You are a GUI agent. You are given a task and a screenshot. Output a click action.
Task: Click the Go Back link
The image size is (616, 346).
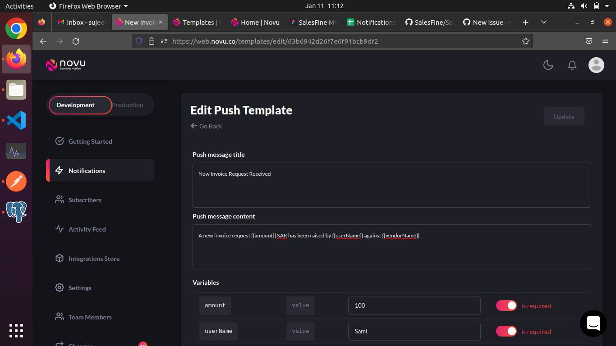[x=206, y=126]
